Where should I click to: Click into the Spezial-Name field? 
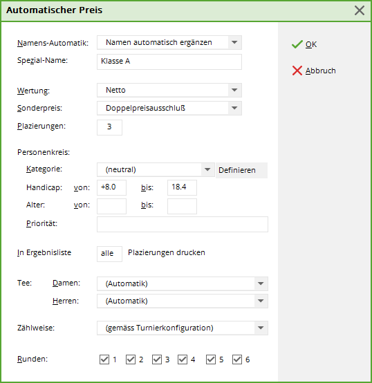pos(169,62)
